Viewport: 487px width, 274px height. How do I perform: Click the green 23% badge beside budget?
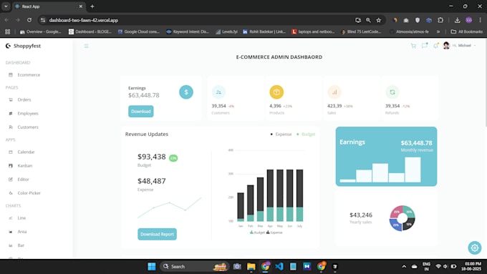pos(173,158)
